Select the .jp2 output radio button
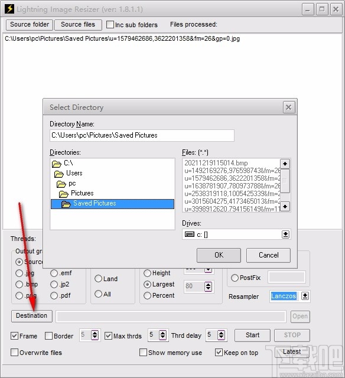This screenshot has width=345, height=378. click(54, 285)
